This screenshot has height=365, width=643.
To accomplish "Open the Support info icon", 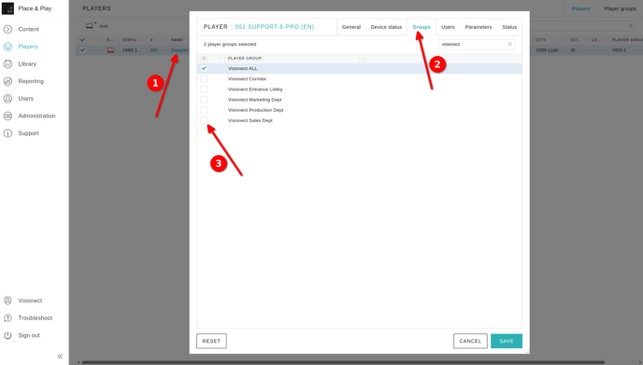I will pyautogui.click(x=7, y=133).
